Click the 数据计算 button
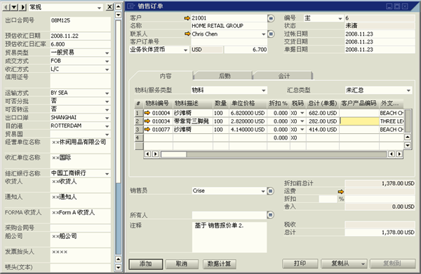Viewport: 421px width, 274px height. pyautogui.click(x=220, y=263)
